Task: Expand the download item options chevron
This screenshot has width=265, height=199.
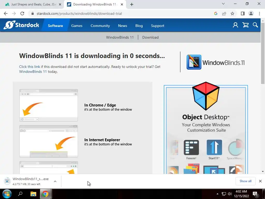Action: 55,181
